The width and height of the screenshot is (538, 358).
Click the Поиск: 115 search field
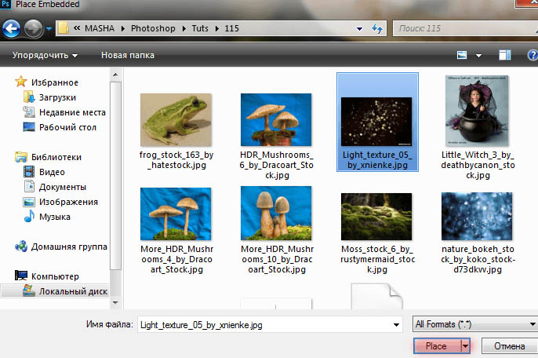pos(465,28)
